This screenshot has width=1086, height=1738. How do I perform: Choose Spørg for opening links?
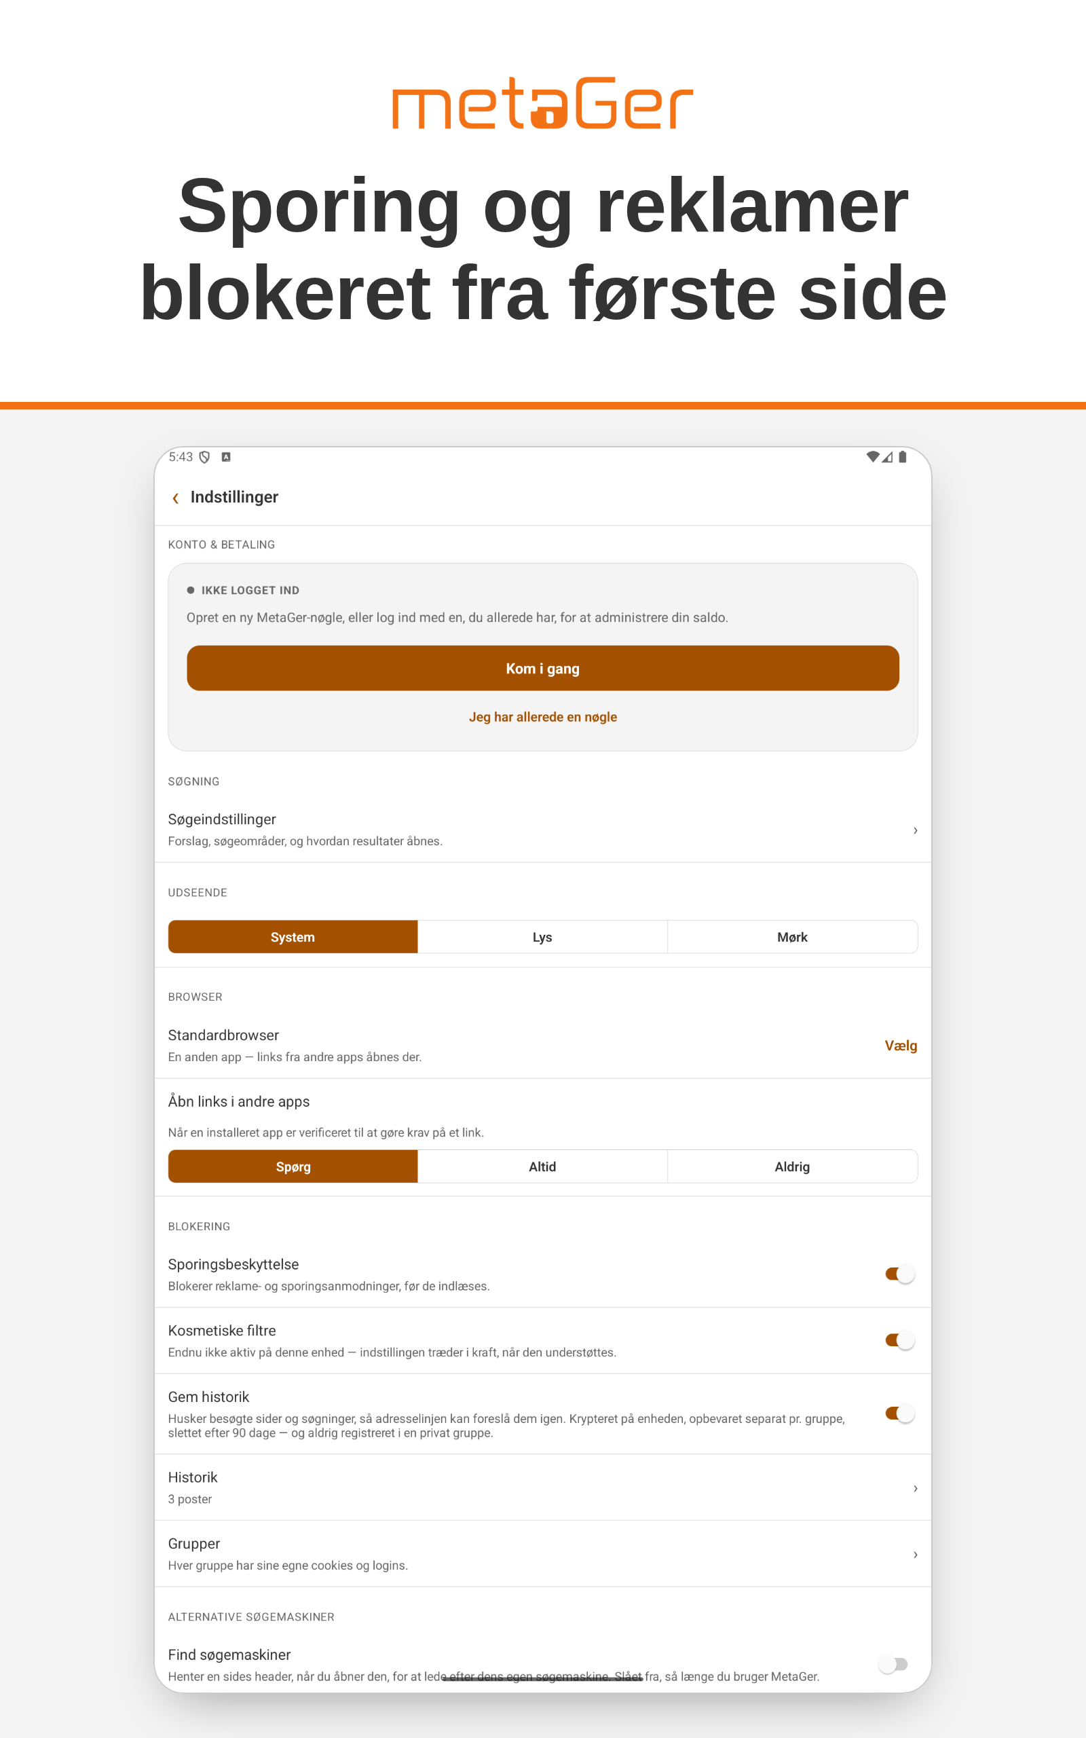pyautogui.click(x=293, y=1167)
